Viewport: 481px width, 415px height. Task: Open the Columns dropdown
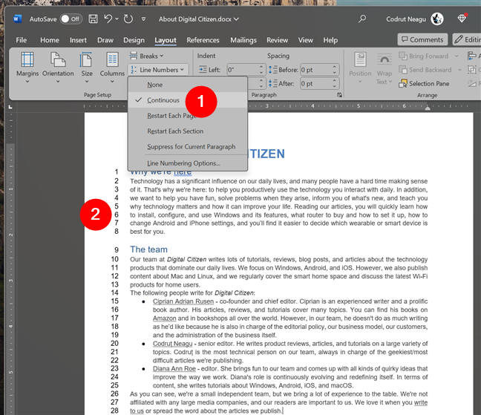pos(112,68)
